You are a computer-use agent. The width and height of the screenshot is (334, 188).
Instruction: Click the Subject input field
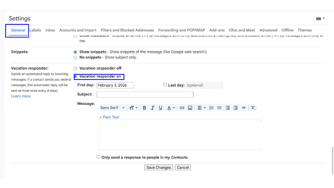pos(145,94)
